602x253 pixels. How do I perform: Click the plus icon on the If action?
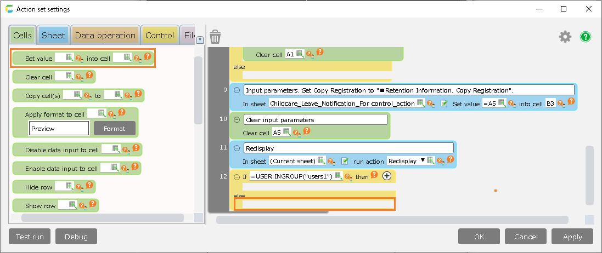(x=386, y=176)
